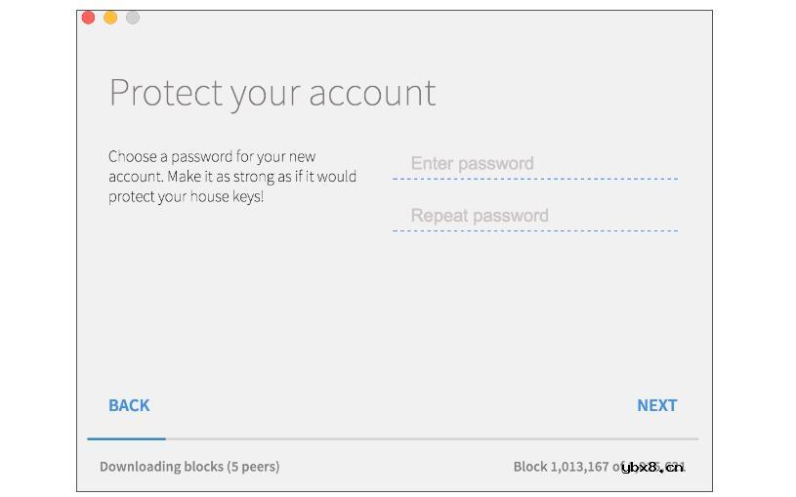Image resolution: width=796 pixels, height=497 pixels.
Task: Minimize window using the yellow button
Action: pyautogui.click(x=110, y=18)
